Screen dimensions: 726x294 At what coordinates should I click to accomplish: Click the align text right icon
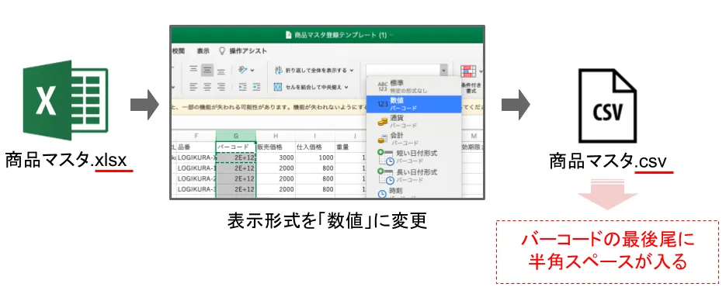pyautogui.click(x=221, y=86)
